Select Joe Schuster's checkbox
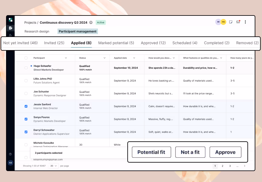The width and height of the screenshot is (262, 182). 26,93
